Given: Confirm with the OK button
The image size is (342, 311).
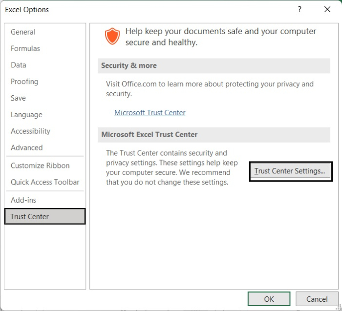Looking at the screenshot, I should tap(269, 299).
